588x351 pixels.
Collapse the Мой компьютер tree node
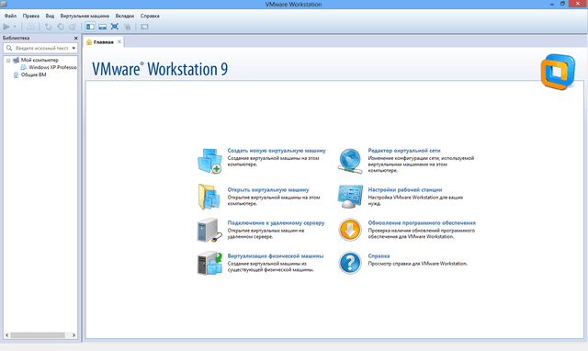point(8,60)
